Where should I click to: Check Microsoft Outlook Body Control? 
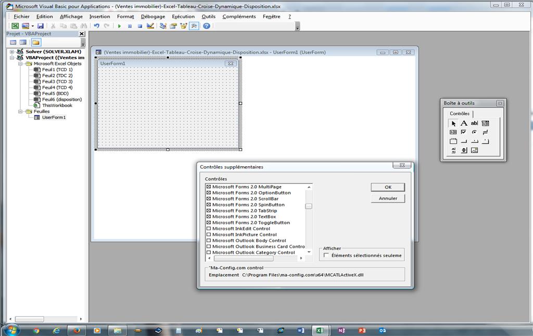click(209, 241)
